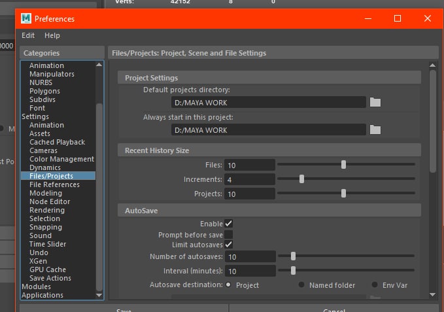This screenshot has width=444, height=312.
Task: Toggle the Limit autosaves checkbox
Action: pyautogui.click(x=228, y=245)
